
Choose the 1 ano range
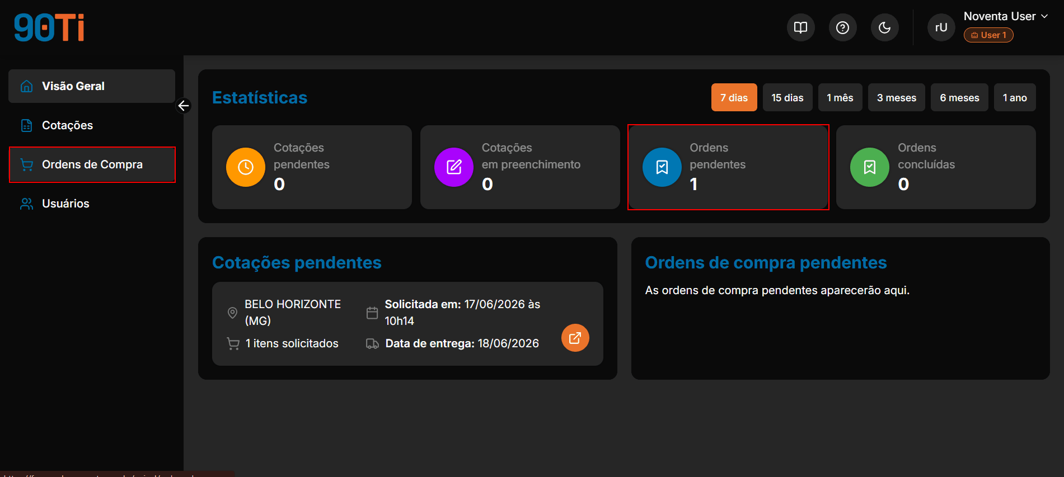[1014, 97]
